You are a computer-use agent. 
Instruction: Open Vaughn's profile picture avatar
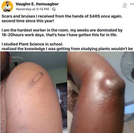[x=7, y=7]
